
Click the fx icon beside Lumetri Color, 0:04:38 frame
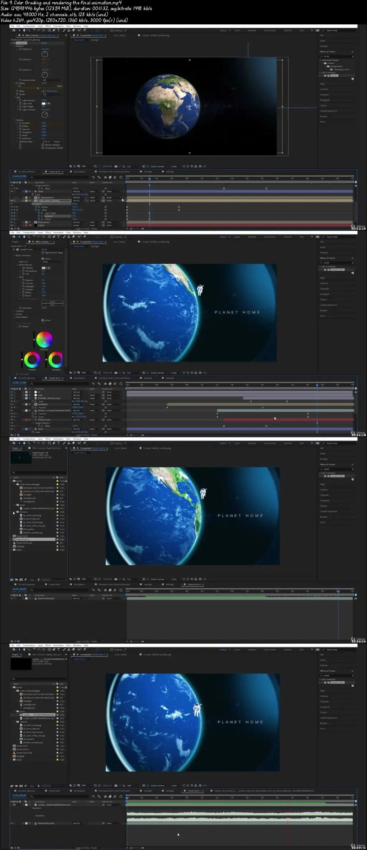point(15,249)
